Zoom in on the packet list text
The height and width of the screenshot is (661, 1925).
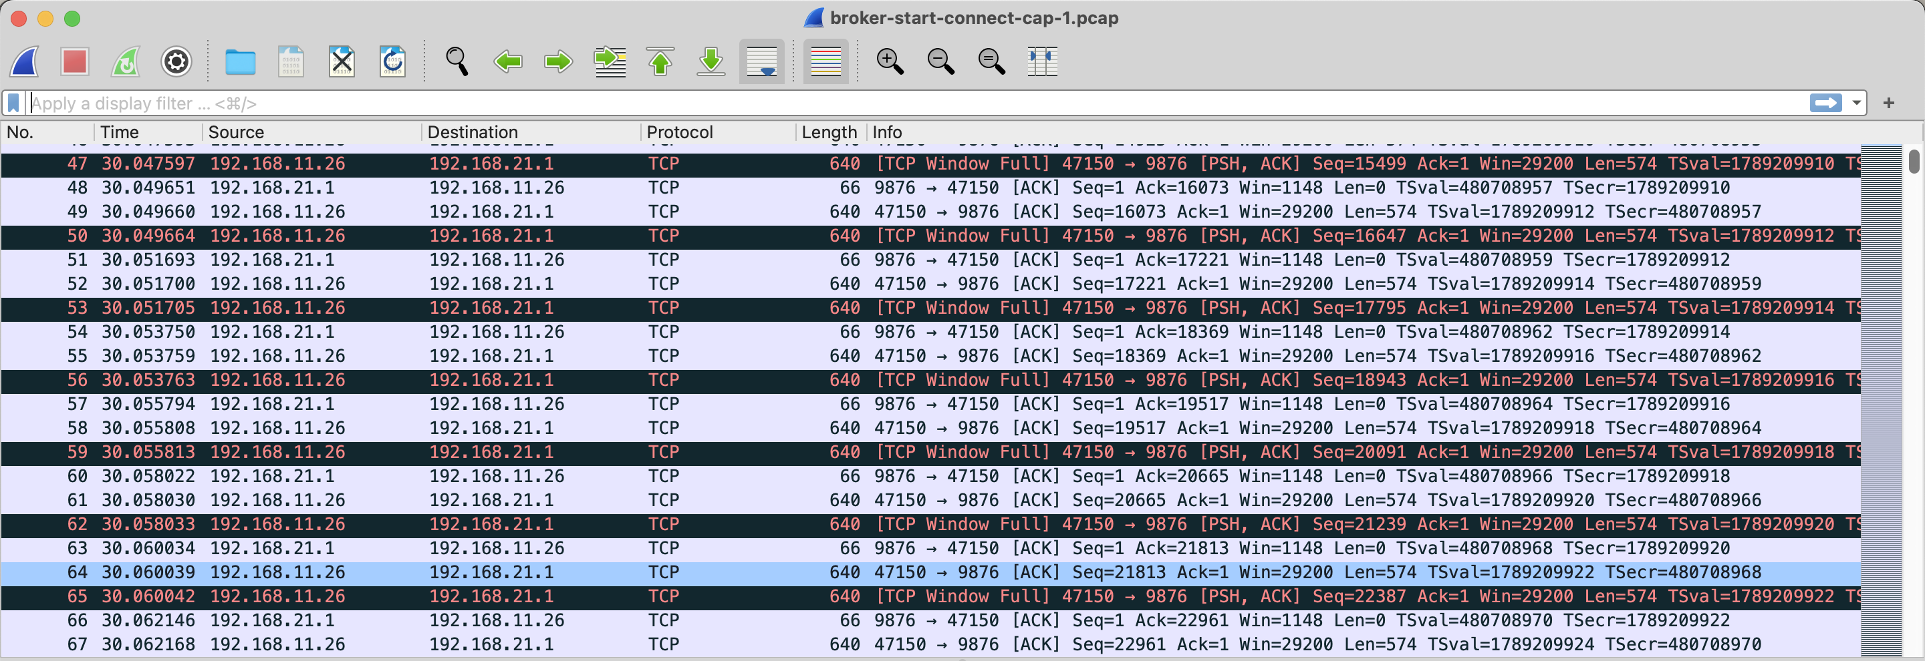[x=890, y=62]
